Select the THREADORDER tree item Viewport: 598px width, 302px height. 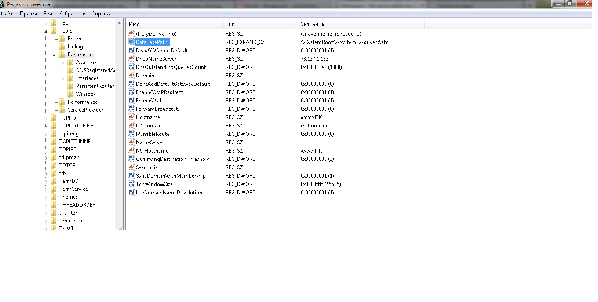click(x=77, y=205)
